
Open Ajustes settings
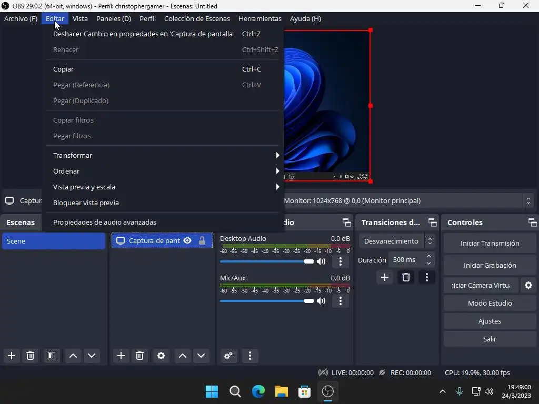(x=490, y=321)
